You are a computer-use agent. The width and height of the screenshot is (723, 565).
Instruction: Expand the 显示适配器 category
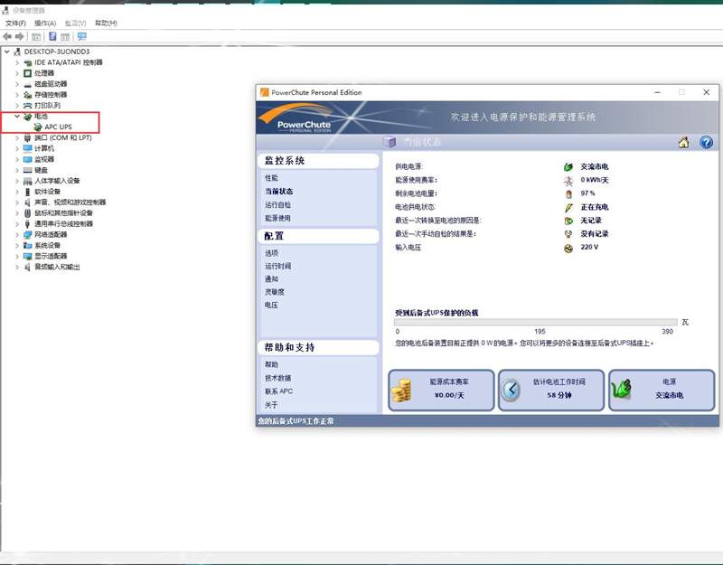(x=17, y=256)
